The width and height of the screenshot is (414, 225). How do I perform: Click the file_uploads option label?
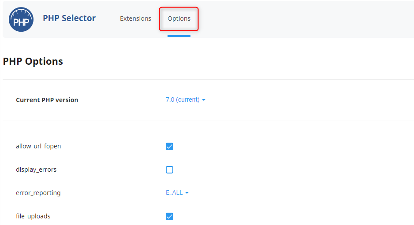point(33,216)
